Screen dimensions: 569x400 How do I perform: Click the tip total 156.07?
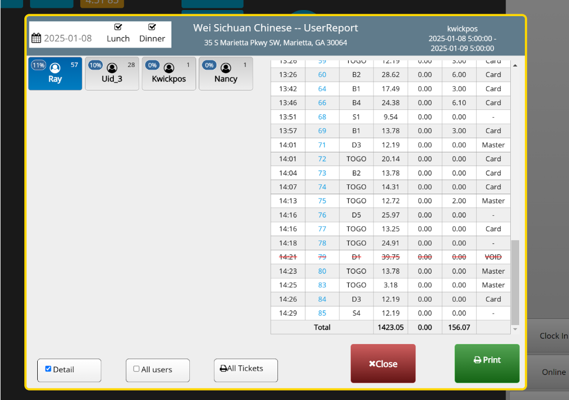[x=459, y=327]
